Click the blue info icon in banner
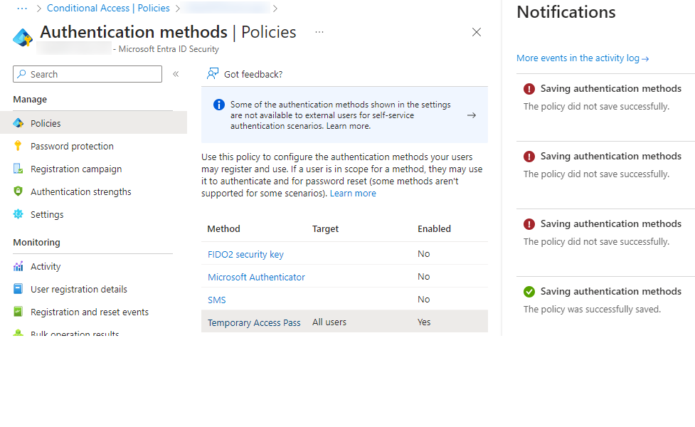 click(x=219, y=105)
